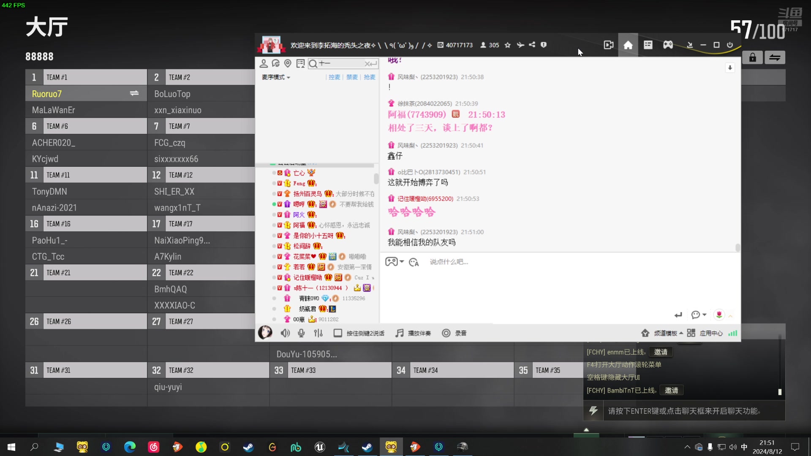The image size is (811, 456).
Task: Mute speaker volume in YY bottom bar
Action: pyautogui.click(x=285, y=333)
